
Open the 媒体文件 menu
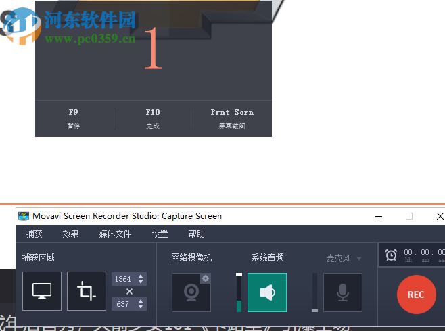115,234
